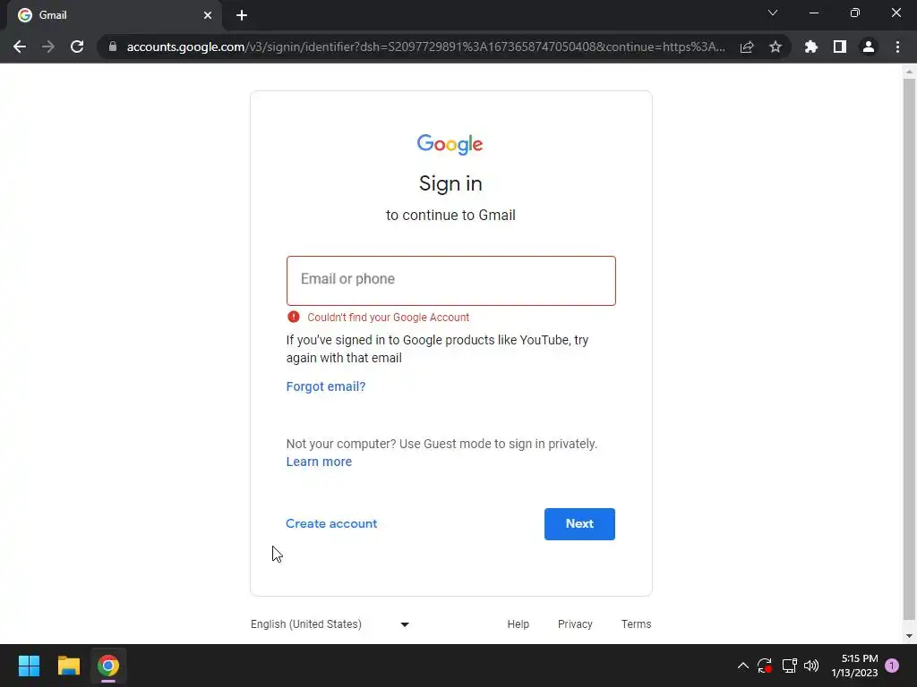Click the 'to continue to Gmail' text
917x687 pixels.
tap(450, 215)
